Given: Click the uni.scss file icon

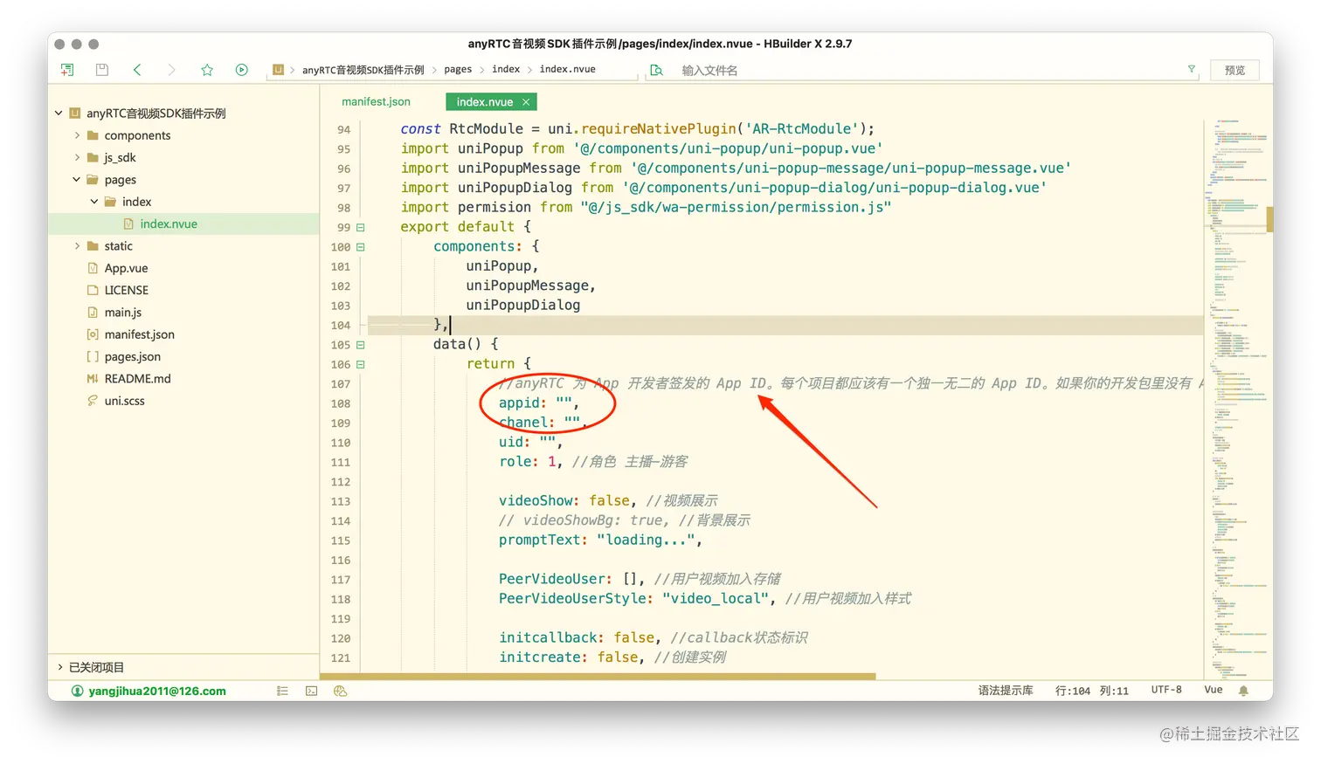Looking at the screenshot, I should pos(93,401).
